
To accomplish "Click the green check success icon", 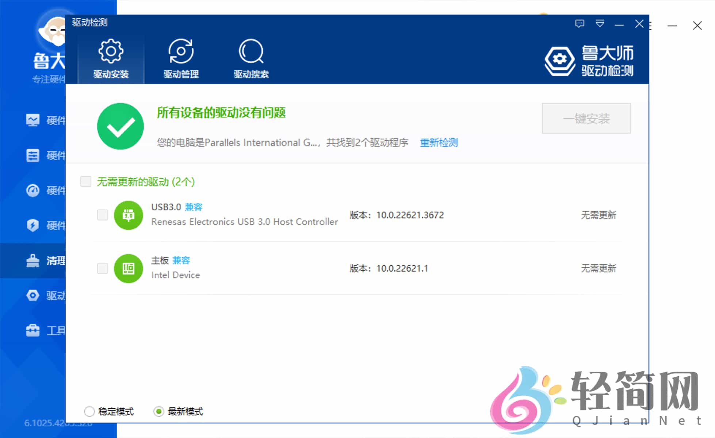I will coord(120,126).
